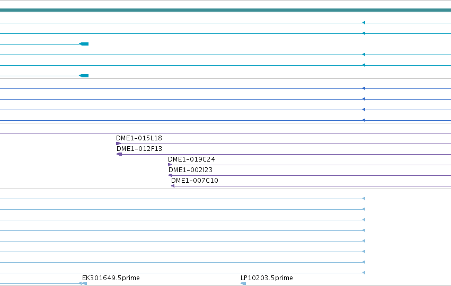Click the DME1-002I23 label
This screenshot has width=451, height=286.
pos(190,170)
